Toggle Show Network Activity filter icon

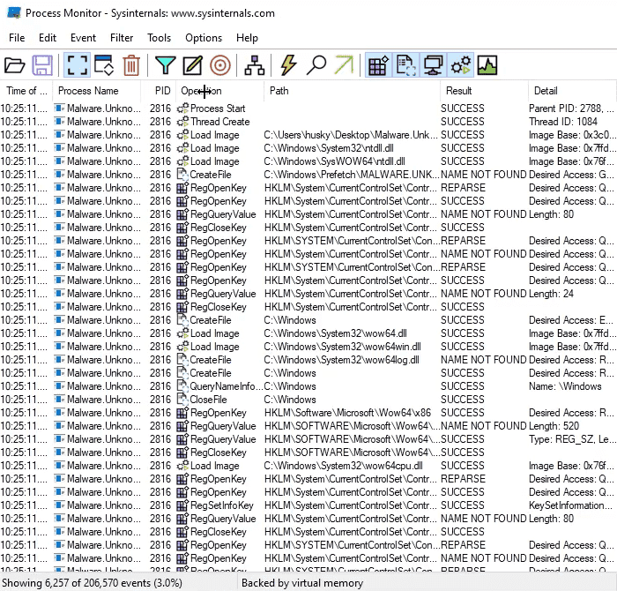click(x=434, y=65)
